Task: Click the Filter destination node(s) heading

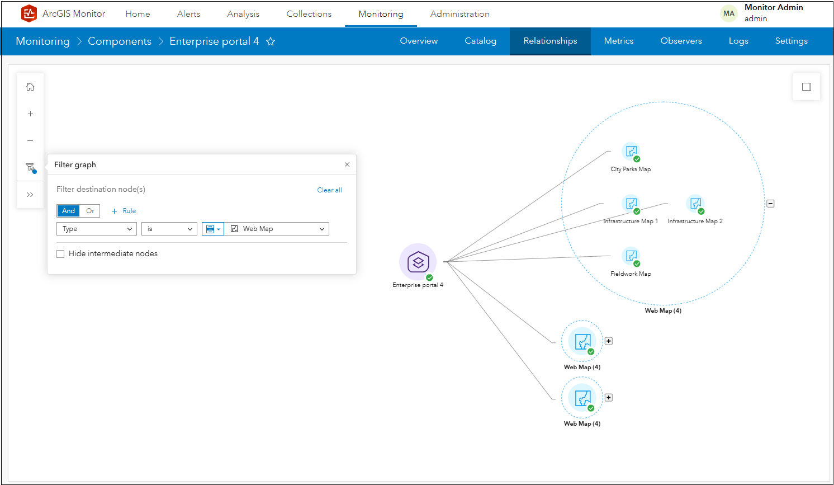Action: pyautogui.click(x=101, y=190)
